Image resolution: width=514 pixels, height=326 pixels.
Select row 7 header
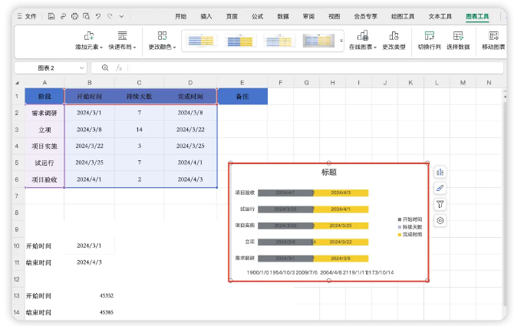tap(16, 196)
